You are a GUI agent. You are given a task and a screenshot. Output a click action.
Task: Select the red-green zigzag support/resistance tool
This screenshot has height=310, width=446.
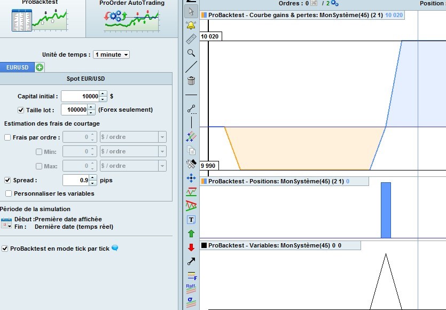(x=191, y=192)
